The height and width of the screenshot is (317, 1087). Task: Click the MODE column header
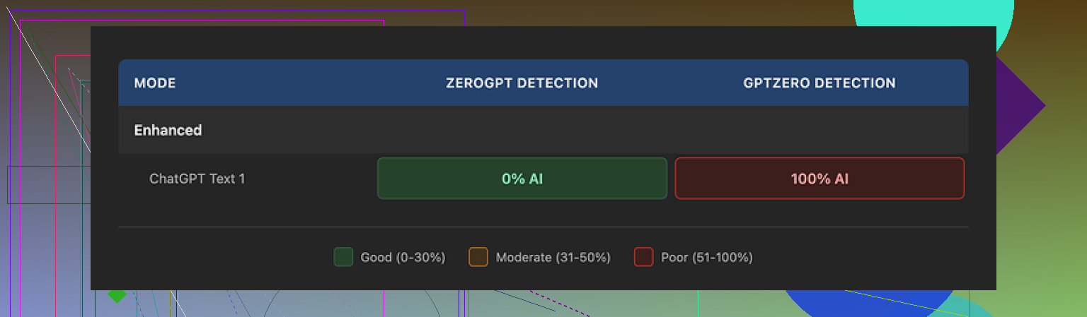point(155,83)
